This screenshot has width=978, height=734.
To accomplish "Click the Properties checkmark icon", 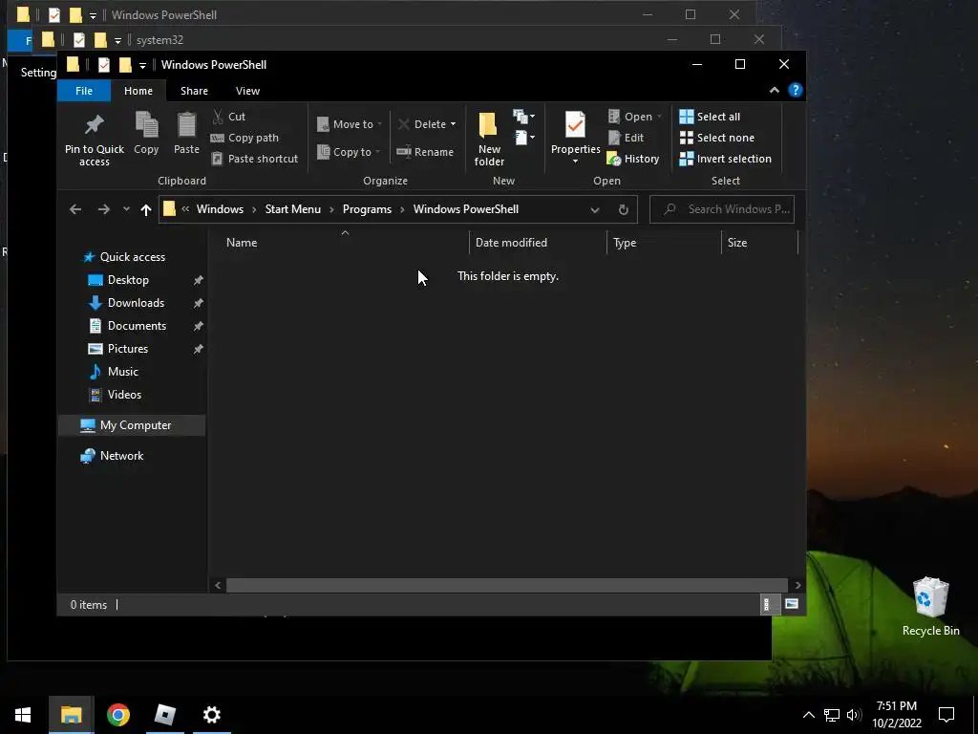I will (575, 125).
